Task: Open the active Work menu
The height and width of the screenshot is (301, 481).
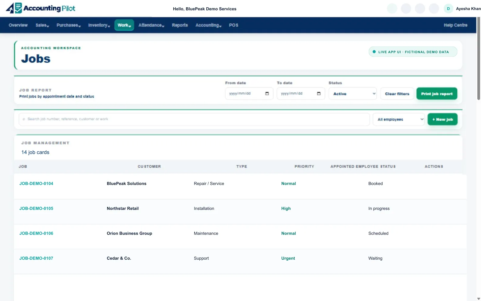Action: point(124,25)
